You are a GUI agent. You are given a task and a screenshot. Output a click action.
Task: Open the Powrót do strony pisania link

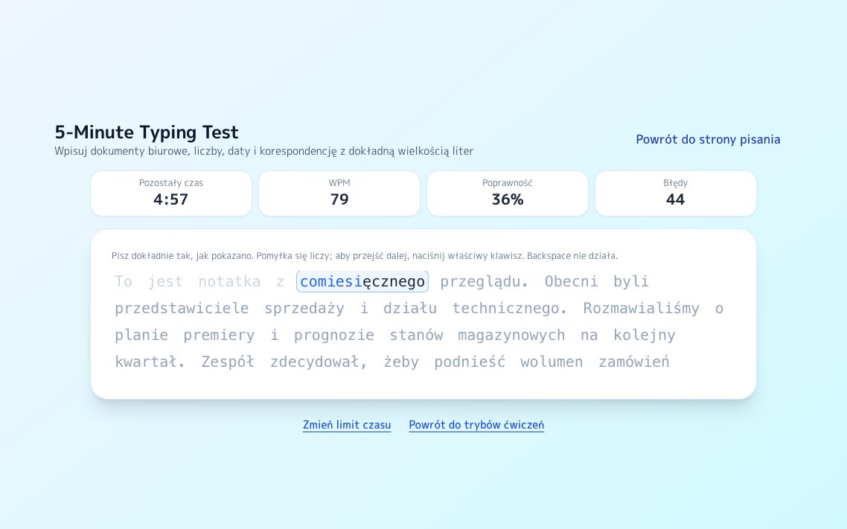708,139
